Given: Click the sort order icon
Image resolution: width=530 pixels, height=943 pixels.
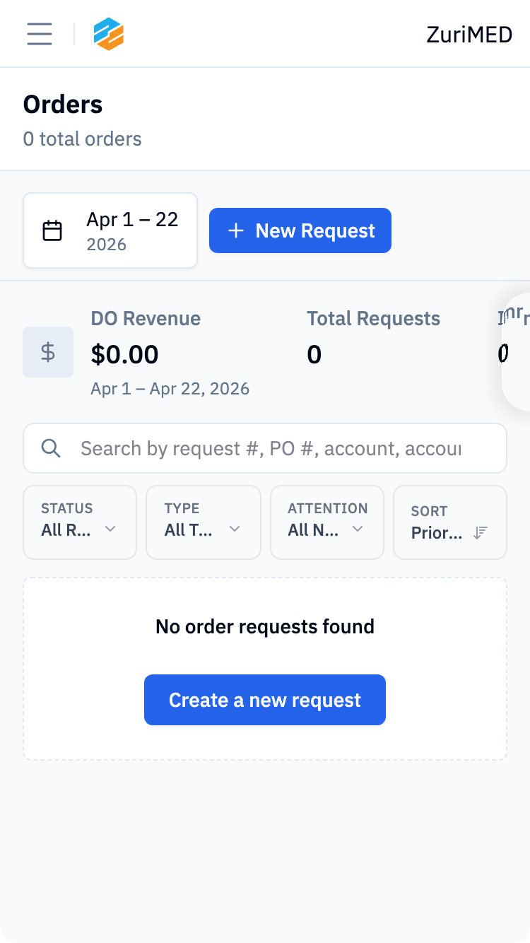Looking at the screenshot, I should [x=481, y=533].
